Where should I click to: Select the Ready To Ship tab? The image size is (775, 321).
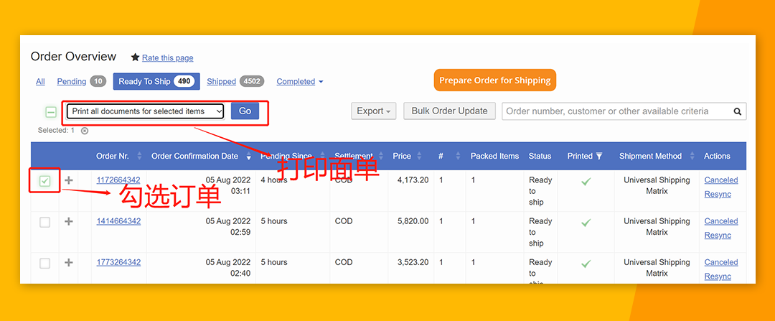(x=156, y=82)
